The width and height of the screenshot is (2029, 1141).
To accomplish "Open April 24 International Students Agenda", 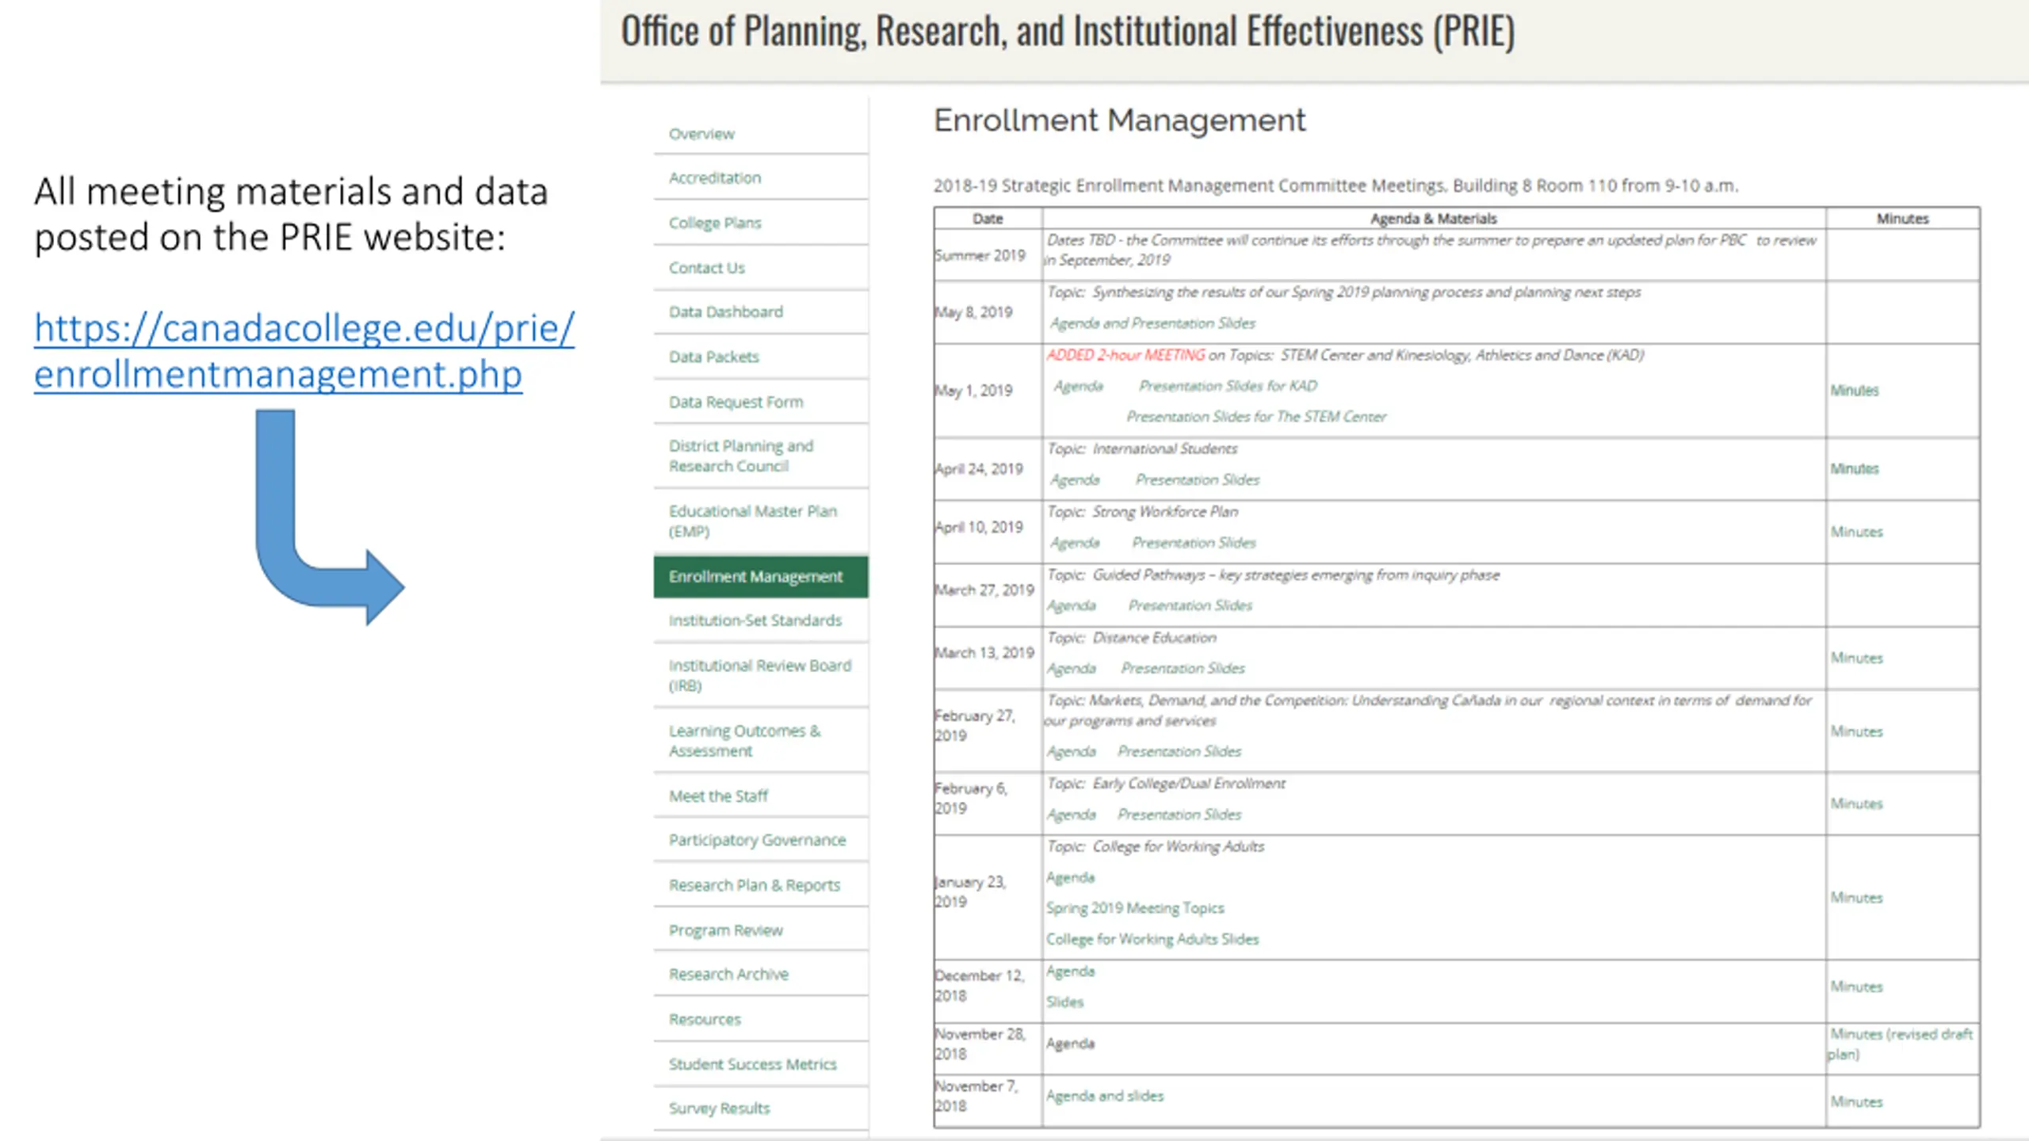I will (x=1075, y=480).
